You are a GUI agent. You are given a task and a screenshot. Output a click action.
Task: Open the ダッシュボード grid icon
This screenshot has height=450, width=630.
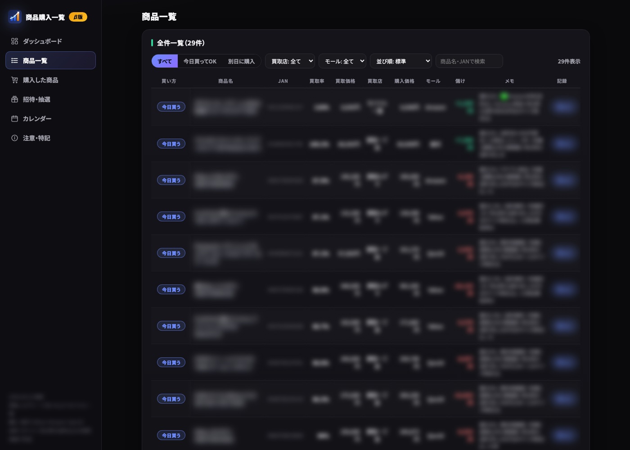(14, 41)
